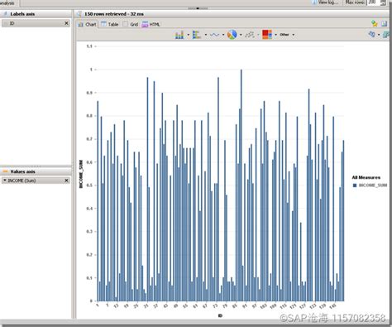
Task: Open the dropdown arrow beside pie chart
Action: 241,35
